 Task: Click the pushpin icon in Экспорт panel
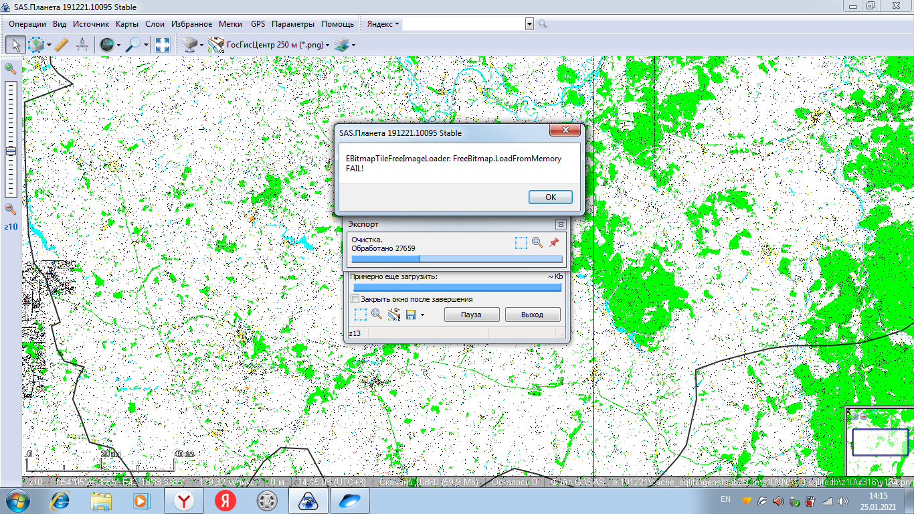tap(553, 242)
